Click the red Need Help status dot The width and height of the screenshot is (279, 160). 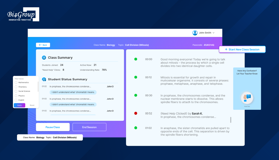[136, 113]
